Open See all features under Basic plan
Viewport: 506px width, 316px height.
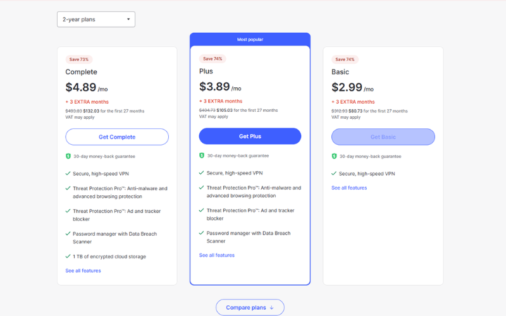[349, 188]
